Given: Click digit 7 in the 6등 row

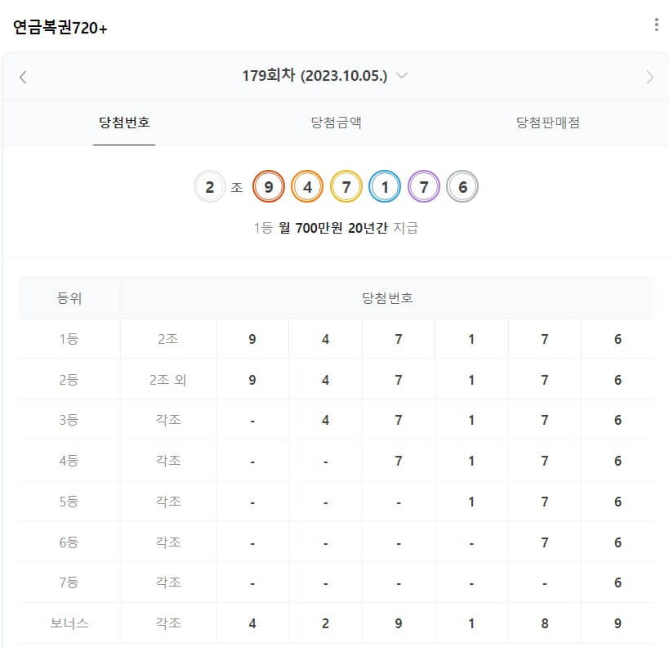Looking at the screenshot, I should click(545, 543).
